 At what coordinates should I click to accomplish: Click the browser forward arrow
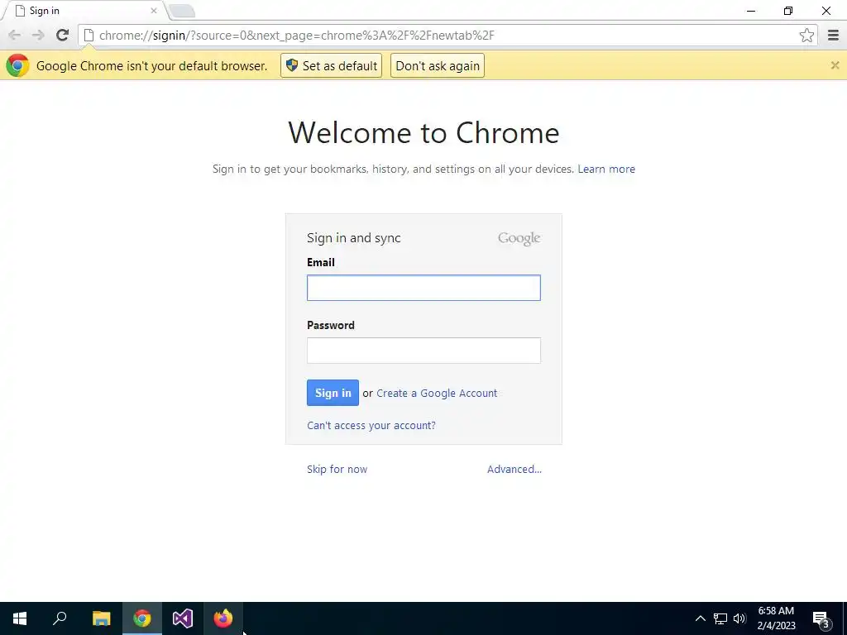pos(38,35)
